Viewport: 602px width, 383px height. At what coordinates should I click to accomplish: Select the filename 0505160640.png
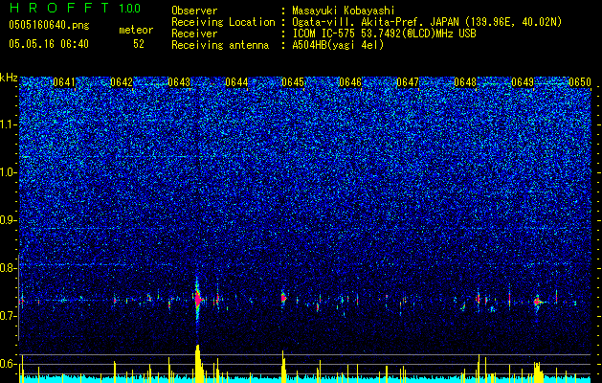[49, 26]
